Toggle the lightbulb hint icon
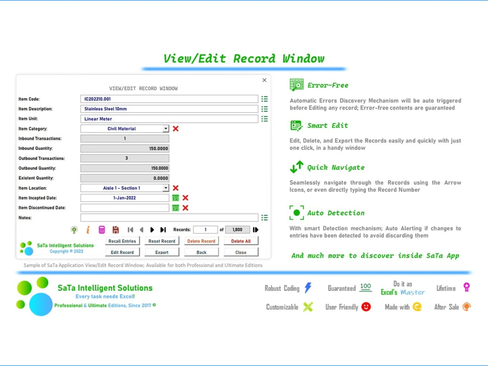This screenshot has height=366, width=488. pos(74,229)
